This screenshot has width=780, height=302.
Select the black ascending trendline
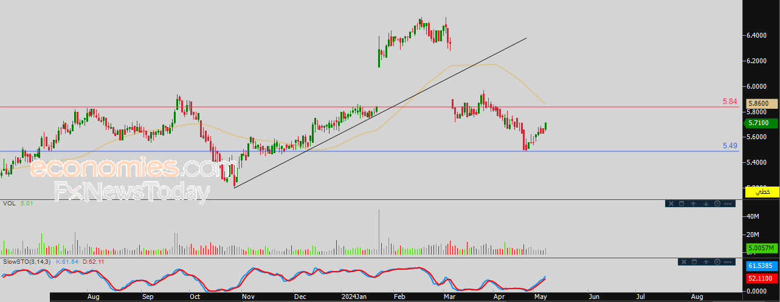365,118
